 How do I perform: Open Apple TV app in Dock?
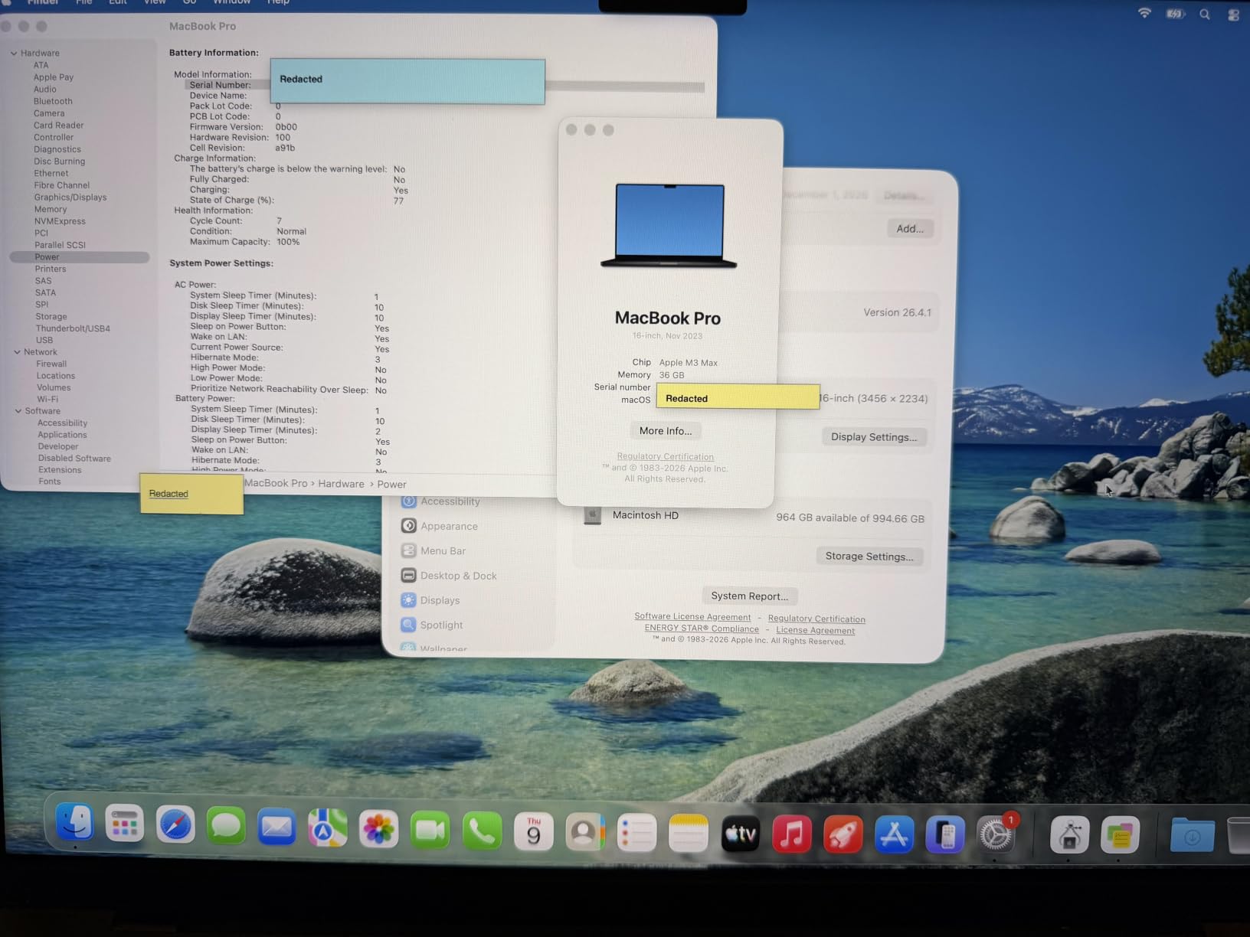point(741,834)
